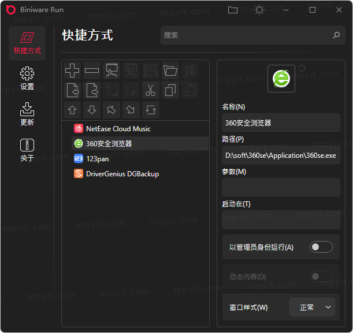Click the 名称(N) name field
The height and width of the screenshot is (333, 353).
pos(281,123)
